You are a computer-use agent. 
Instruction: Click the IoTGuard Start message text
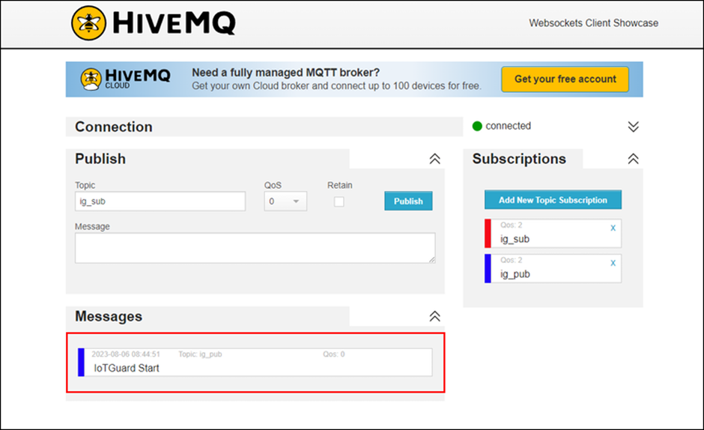pos(127,368)
